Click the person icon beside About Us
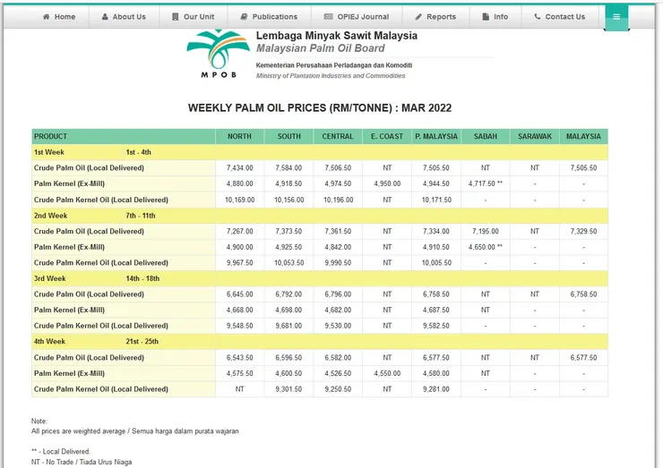Image resolution: width=663 pixels, height=468 pixels. click(105, 17)
